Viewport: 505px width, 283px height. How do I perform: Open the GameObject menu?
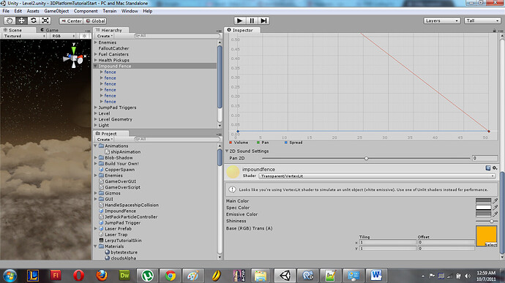click(x=56, y=11)
